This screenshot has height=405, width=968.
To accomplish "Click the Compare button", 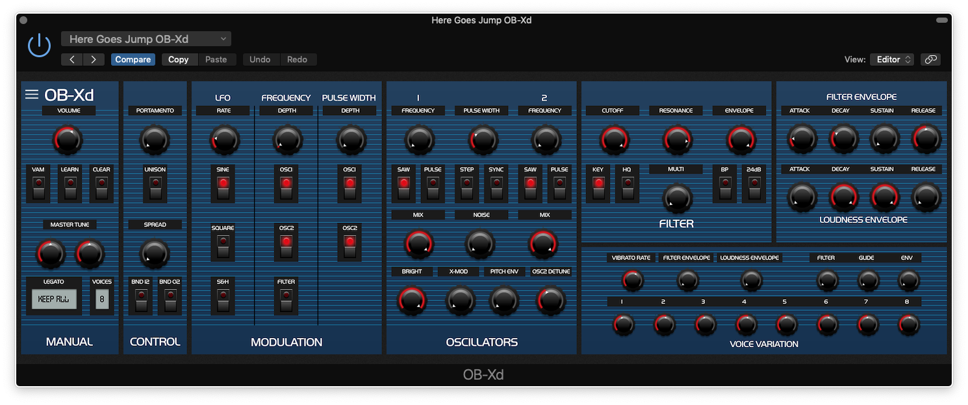I will [133, 59].
